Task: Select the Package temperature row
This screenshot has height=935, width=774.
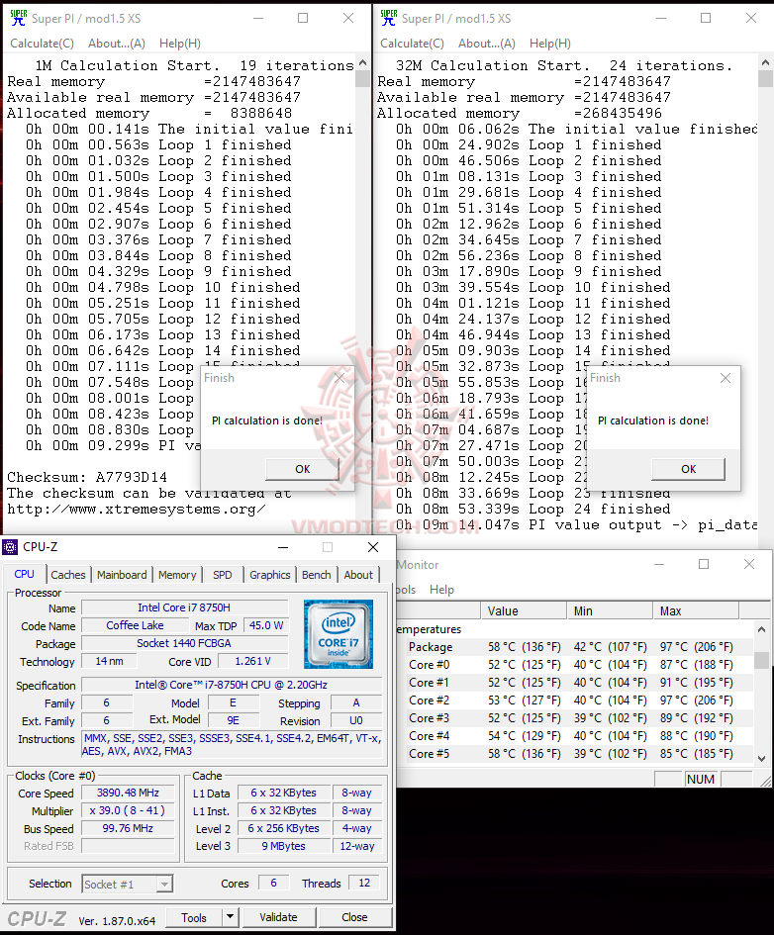Action: click(x=575, y=647)
